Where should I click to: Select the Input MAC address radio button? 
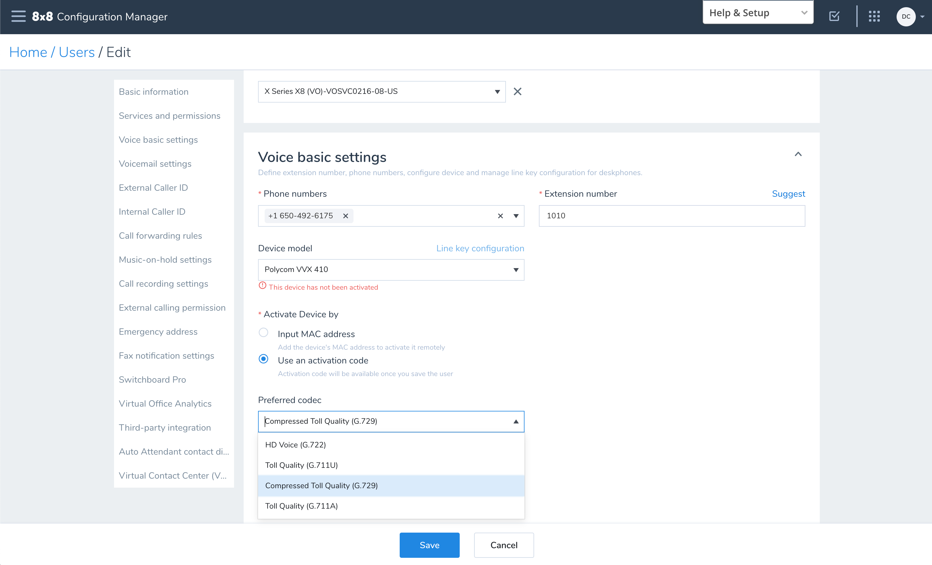pos(264,333)
